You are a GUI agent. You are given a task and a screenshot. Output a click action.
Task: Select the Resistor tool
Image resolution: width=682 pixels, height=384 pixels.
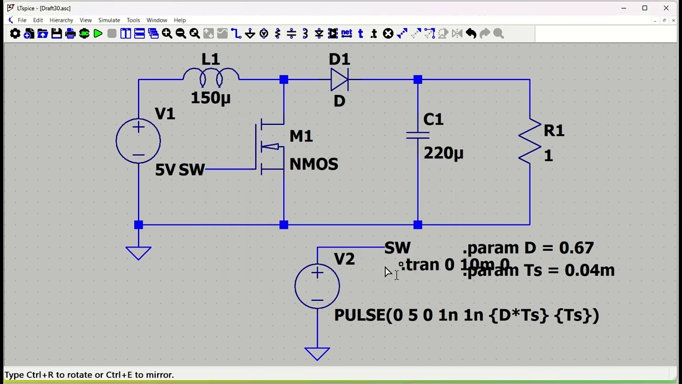[278, 34]
